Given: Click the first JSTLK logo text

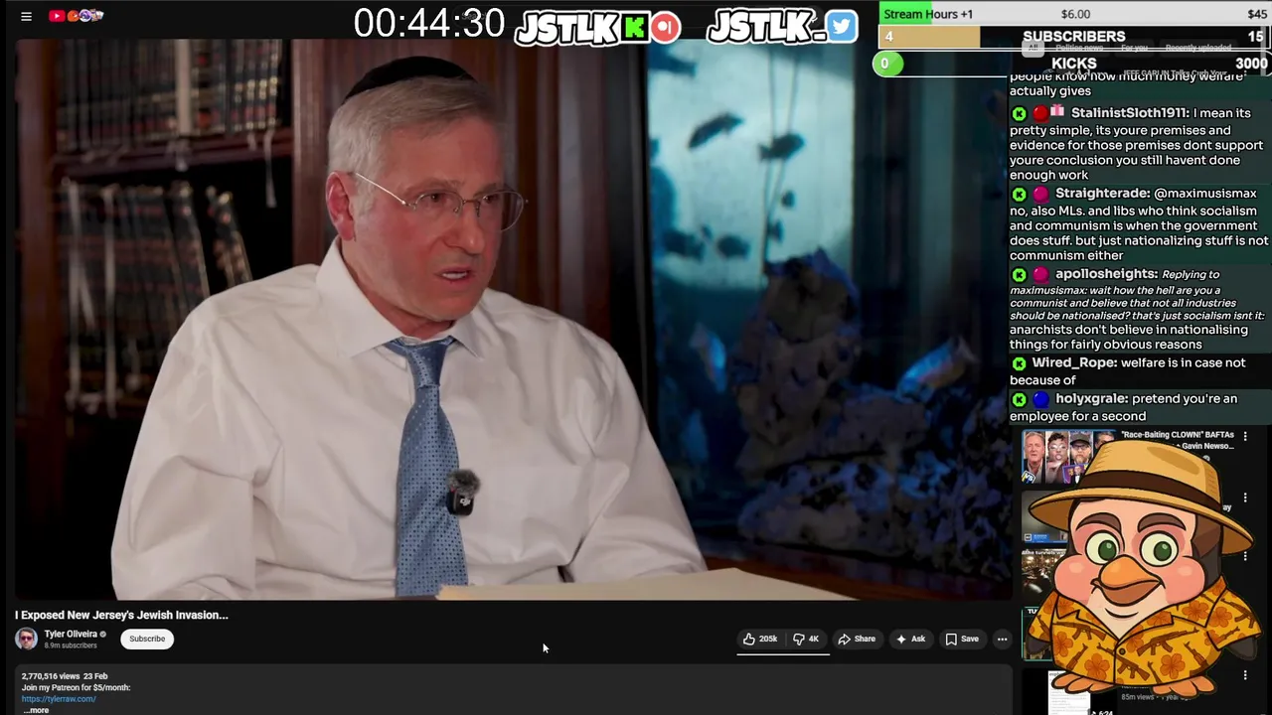Looking at the screenshot, I should pos(567,28).
